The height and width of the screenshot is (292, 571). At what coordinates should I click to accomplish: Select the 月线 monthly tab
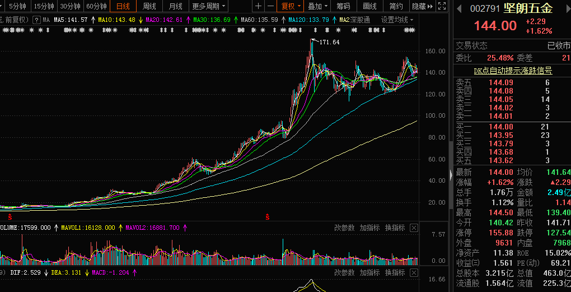coord(175,6)
